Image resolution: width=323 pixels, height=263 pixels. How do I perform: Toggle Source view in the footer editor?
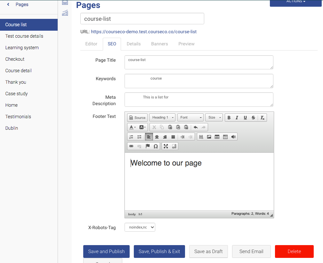137,118
